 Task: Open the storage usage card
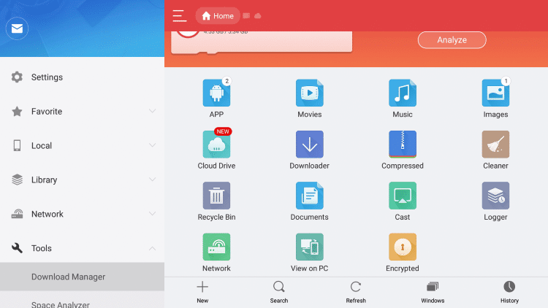pos(262,42)
